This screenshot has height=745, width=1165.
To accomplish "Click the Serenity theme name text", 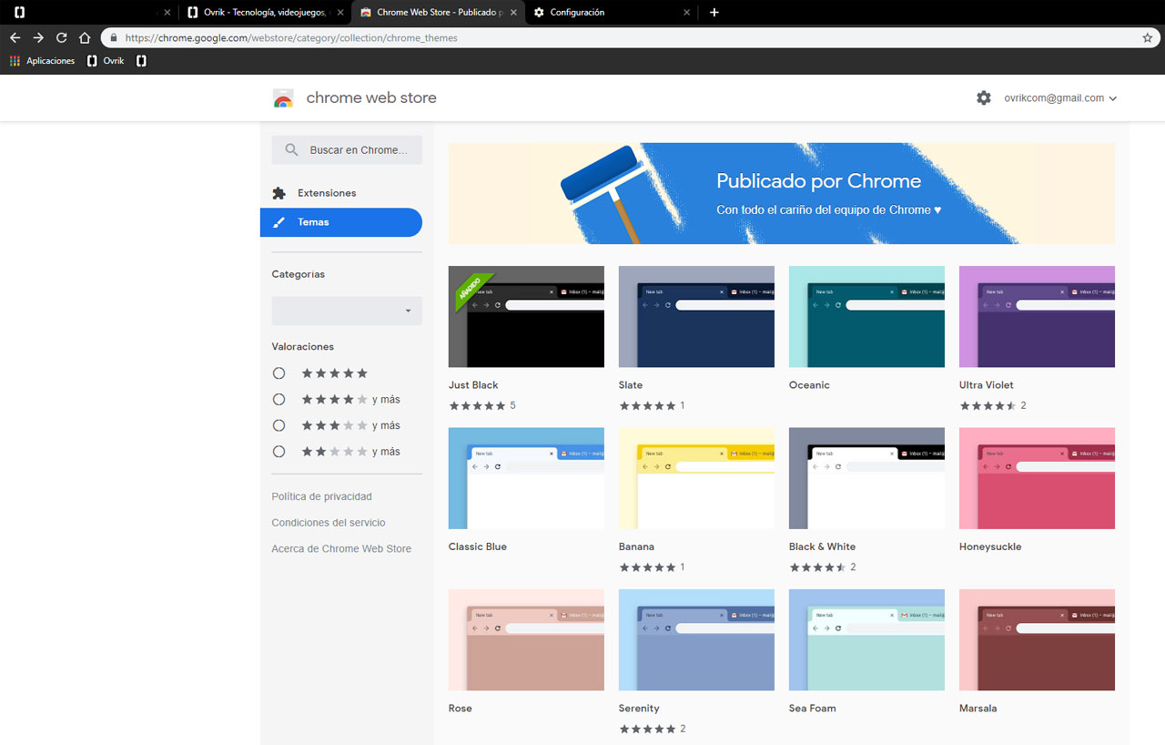I will 639,709.
